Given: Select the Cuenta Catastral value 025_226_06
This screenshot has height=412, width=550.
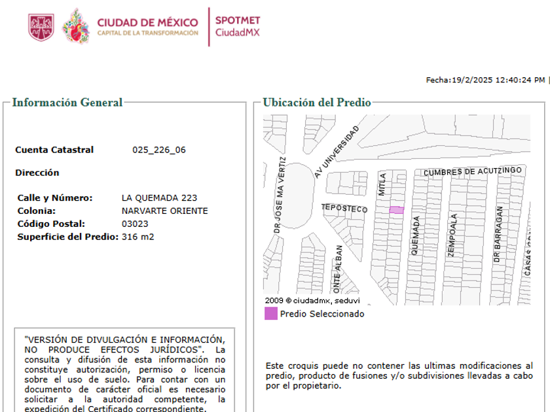Looking at the screenshot, I should 159,150.
